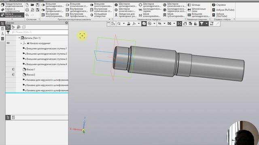The width and height of the screenshot is (259, 145).
Task: Print the document
Action: click(x=27, y=10)
